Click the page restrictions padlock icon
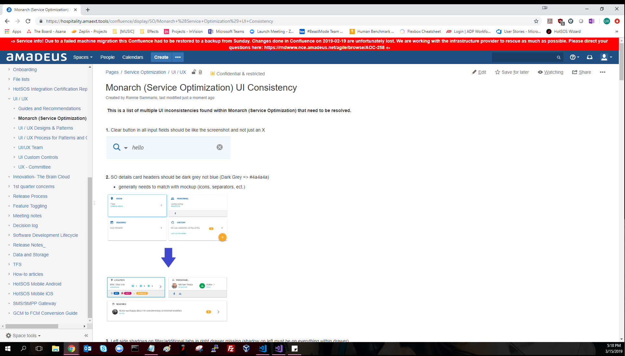625x356 pixels. (193, 72)
